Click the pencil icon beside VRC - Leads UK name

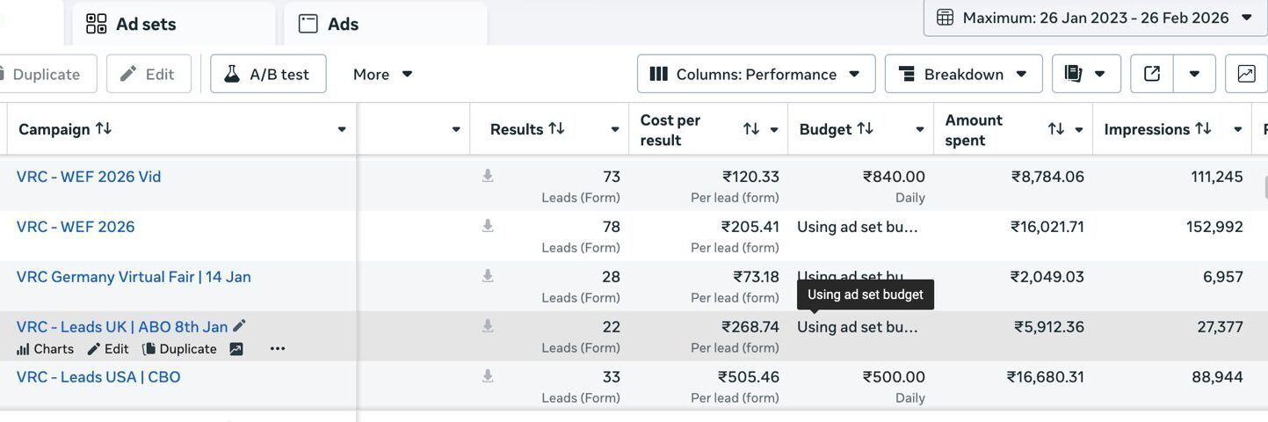239,326
